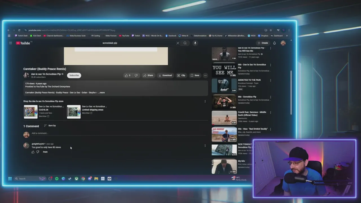Viewport: 361px width, 203px height.
Task: Clear the search box with the X icon
Action: click(178, 43)
